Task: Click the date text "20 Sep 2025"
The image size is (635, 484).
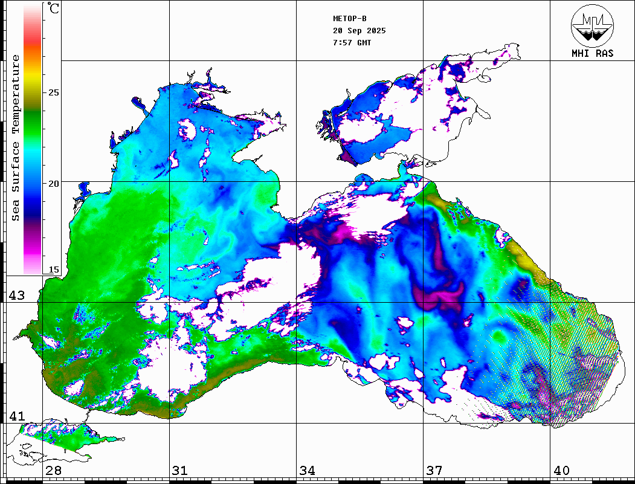Action: click(x=359, y=31)
